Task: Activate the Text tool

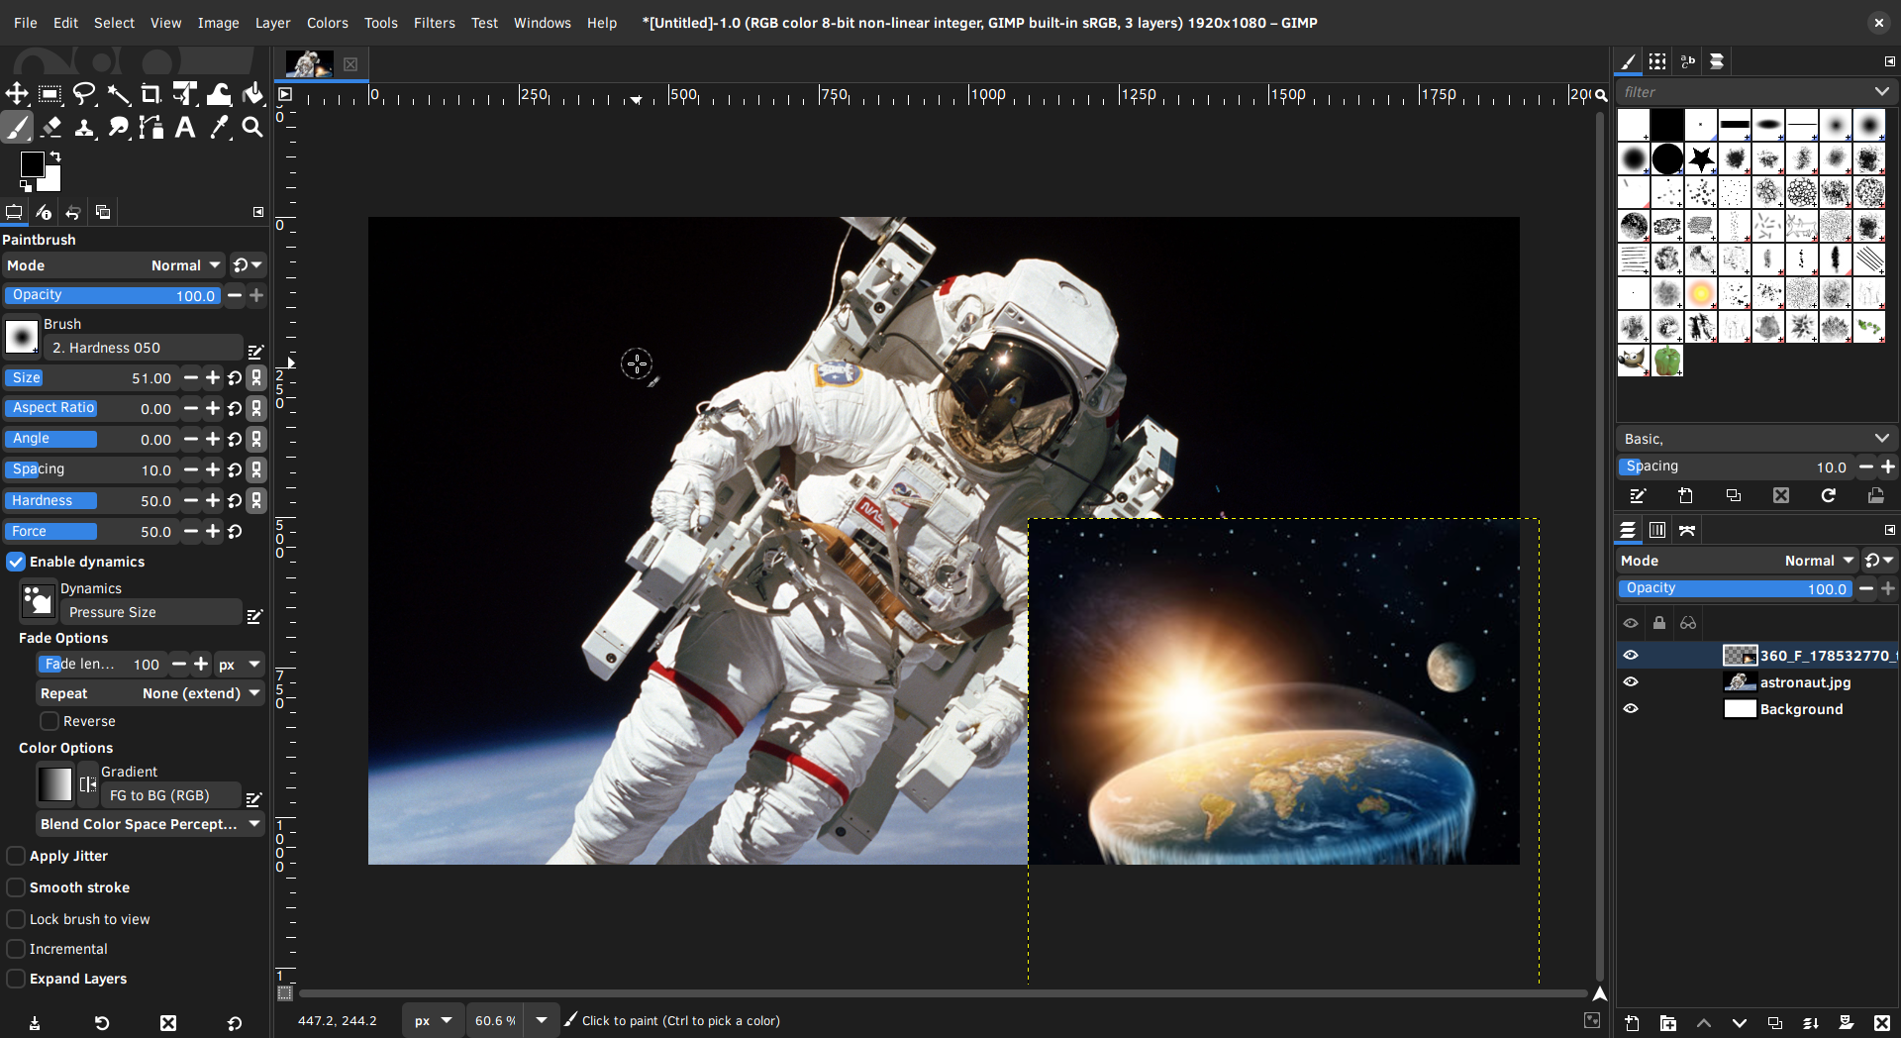Action: (185, 127)
